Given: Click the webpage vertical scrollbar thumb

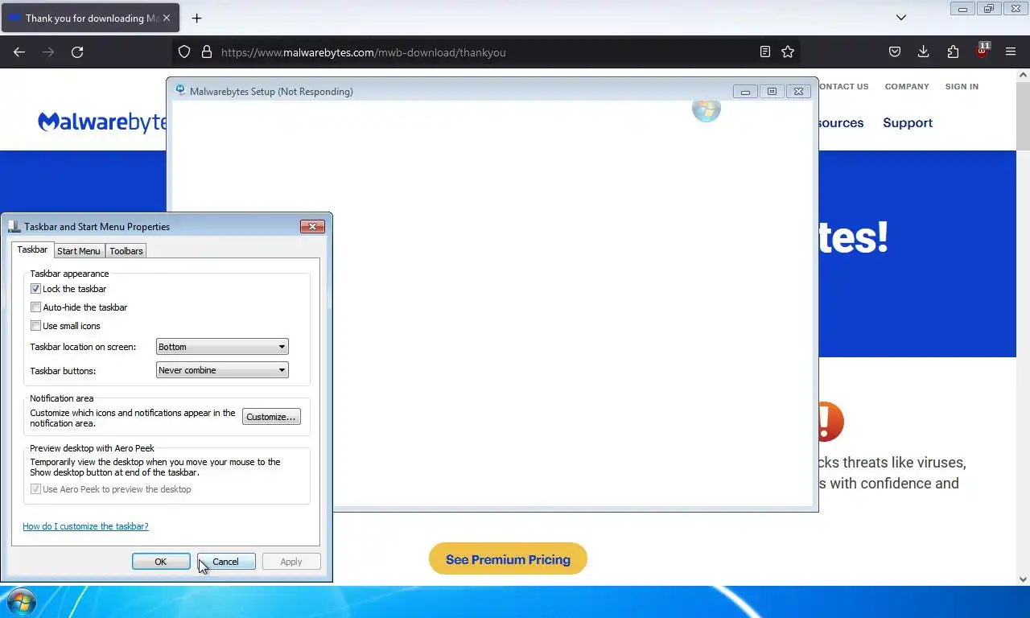Looking at the screenshot, I should pos(1023,115).
